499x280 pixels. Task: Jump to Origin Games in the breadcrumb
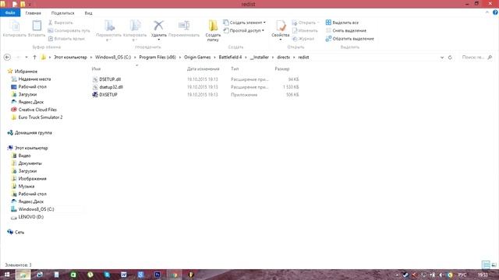(197, 57)
